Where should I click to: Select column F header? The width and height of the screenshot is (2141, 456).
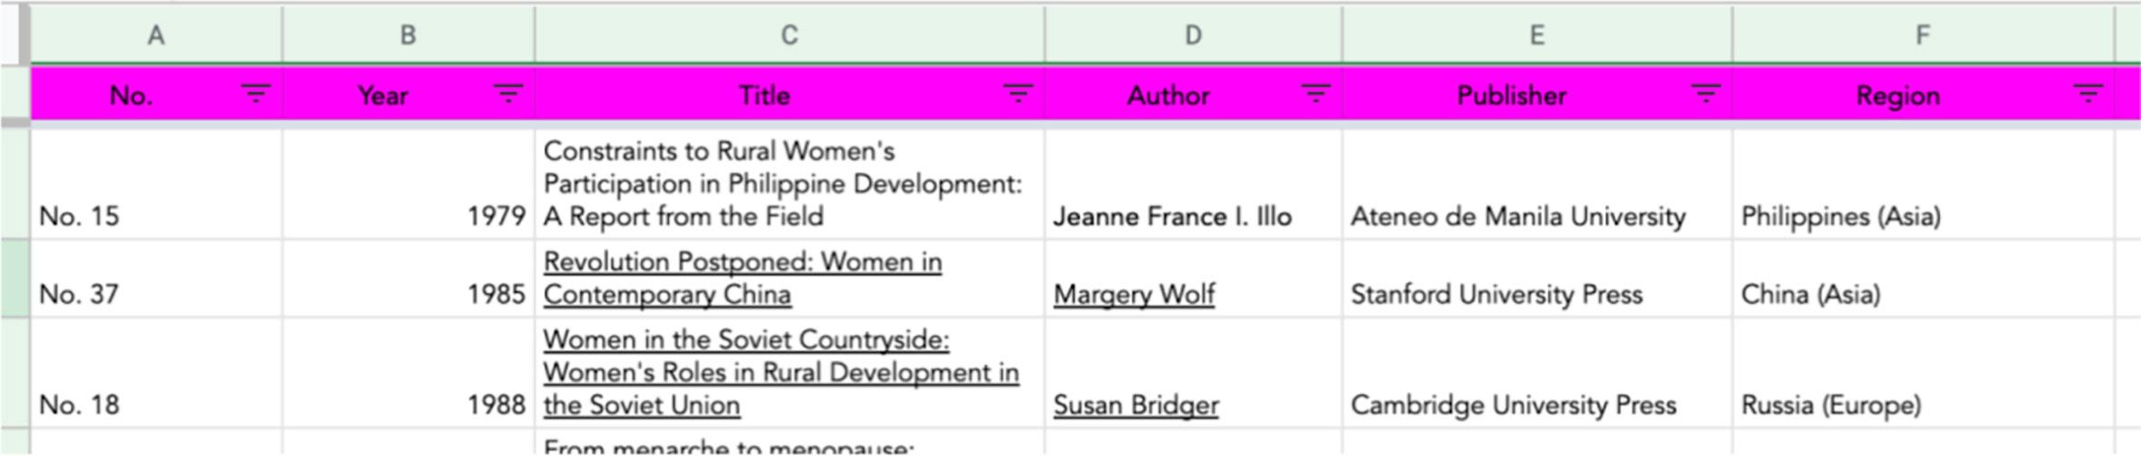point(1923,34)
